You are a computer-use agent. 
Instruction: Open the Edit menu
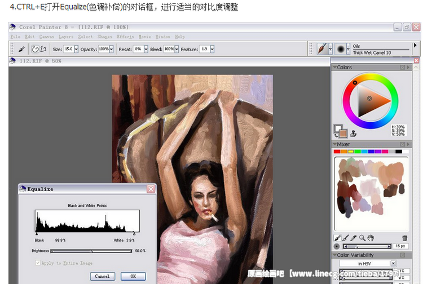(30, 37)
